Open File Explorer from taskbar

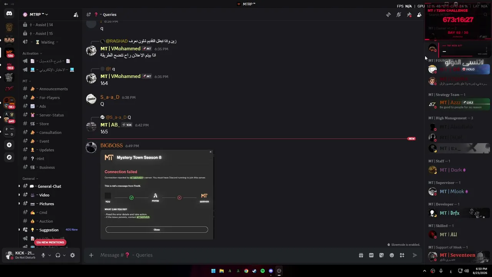[x=221, y=271]
